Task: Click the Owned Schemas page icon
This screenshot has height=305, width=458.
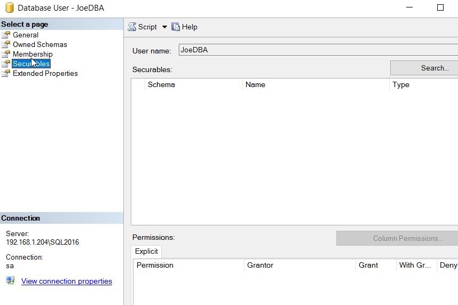Action: point(6,44)
